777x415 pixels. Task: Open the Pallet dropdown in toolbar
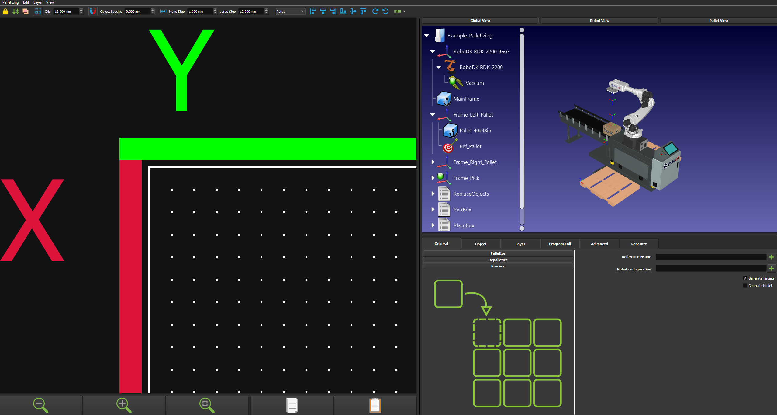coord(290,12)
